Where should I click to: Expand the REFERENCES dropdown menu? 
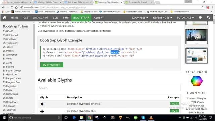click(162, 18)
